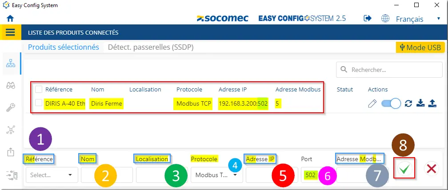Click the Localisation input field
This screenshot has height=190, width=448.
coord(162,175)
